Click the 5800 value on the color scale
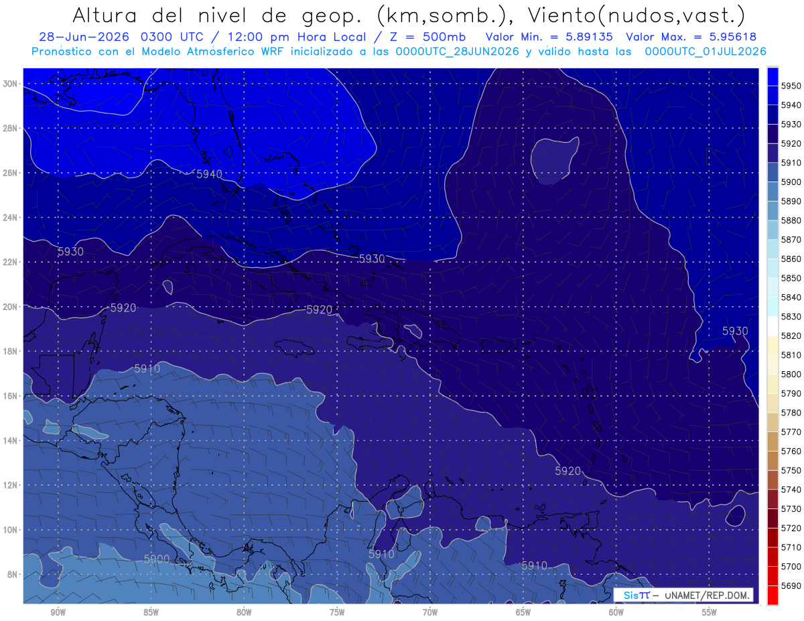 tap(791, 374)
